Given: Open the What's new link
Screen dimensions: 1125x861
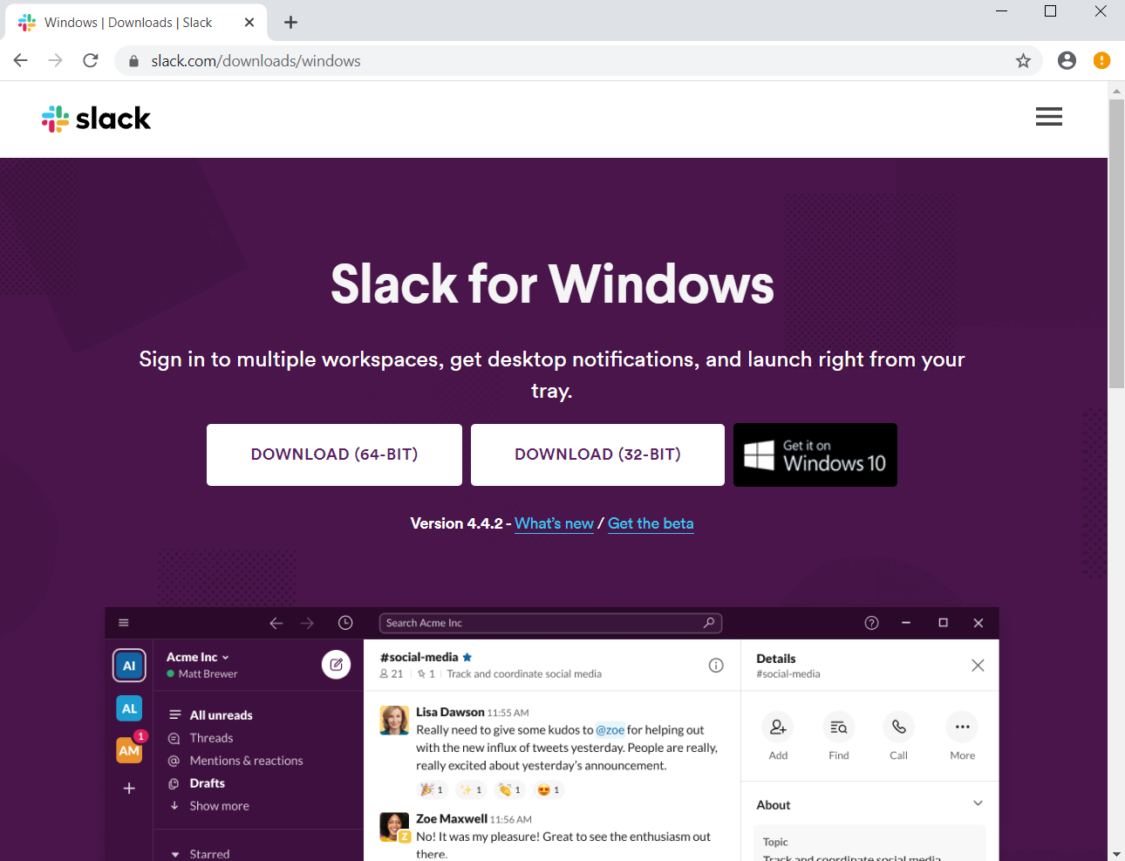Looking at the screenshot, I should [554, 523].
